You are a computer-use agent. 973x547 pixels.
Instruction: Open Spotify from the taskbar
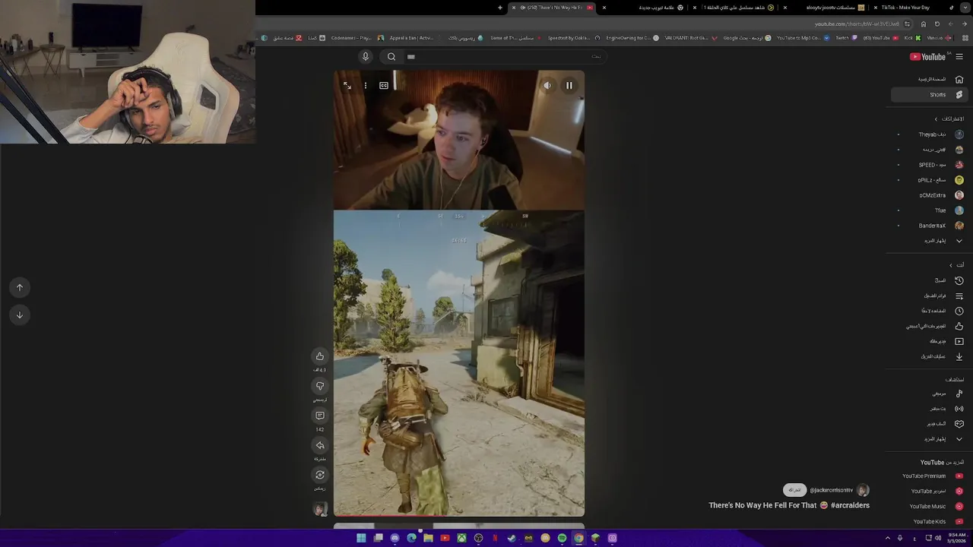[x=562, y=538]
